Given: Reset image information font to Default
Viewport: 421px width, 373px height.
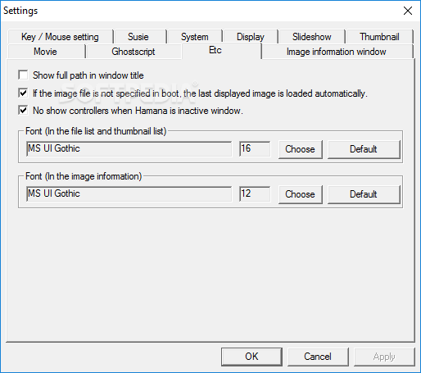Looking at the screenshot, I should [x=364, y=194].
